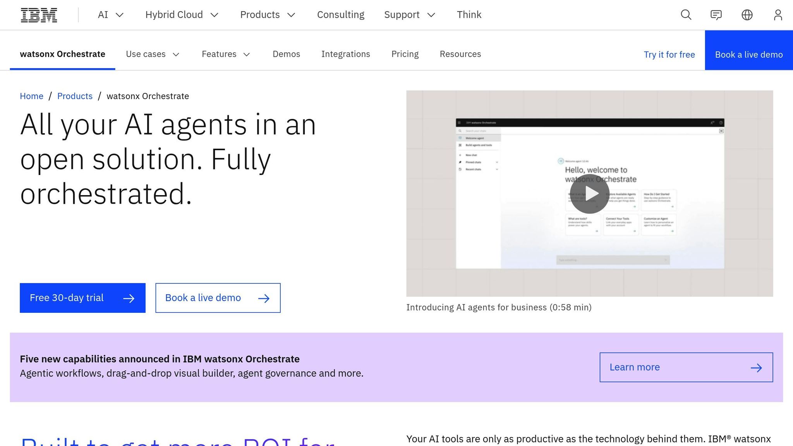793x446 pixels.
Task: Click Book a live demo
Action: tap(218, 298)
